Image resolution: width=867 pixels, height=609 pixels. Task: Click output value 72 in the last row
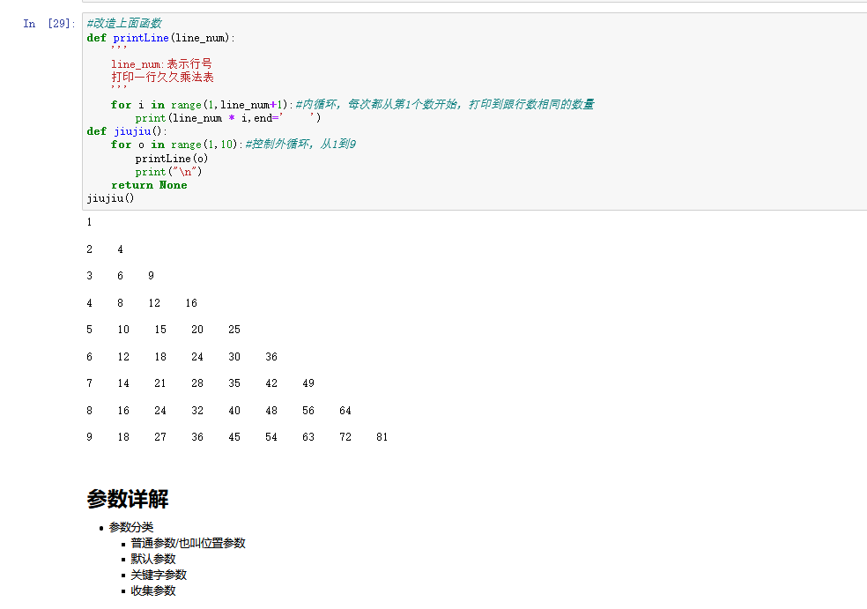[345, 437]
